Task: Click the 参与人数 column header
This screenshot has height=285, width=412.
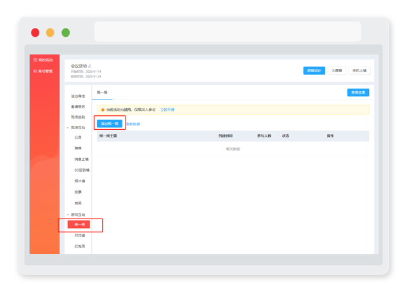Action: click(x=264, y=136)
